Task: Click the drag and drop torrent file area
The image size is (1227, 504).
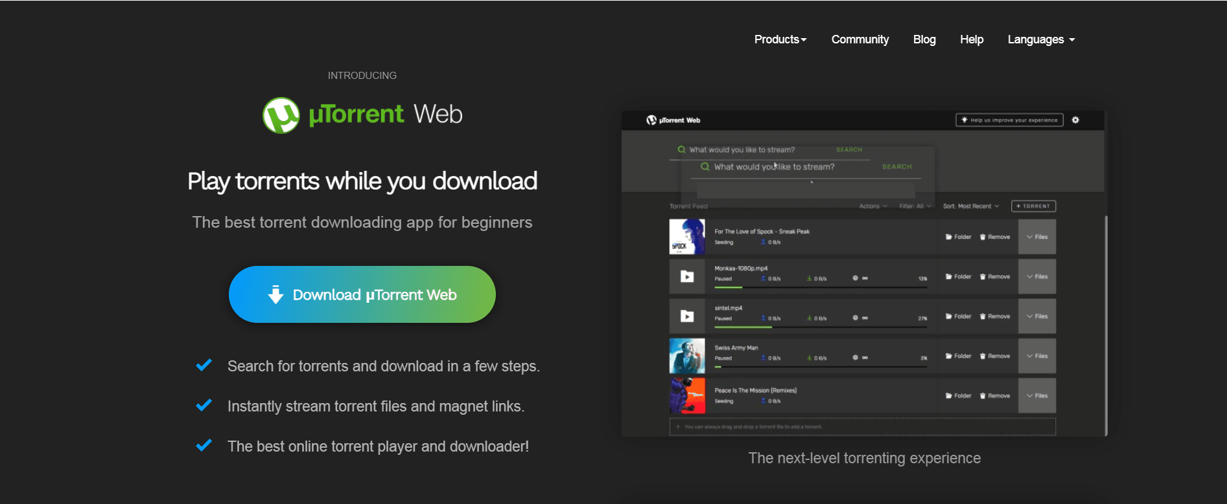Action: click(863, 426)
